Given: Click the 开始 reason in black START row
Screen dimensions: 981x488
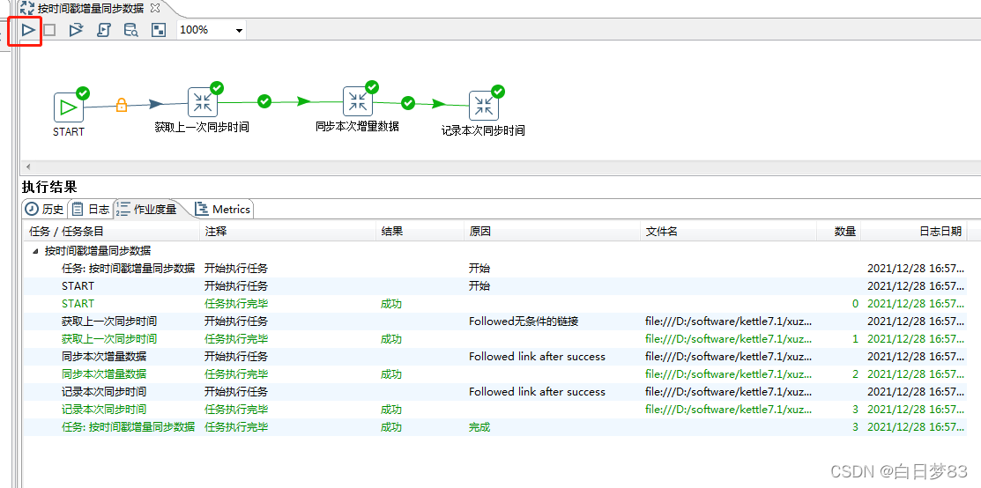Looking at the screenshot, I should (x=479, y=286).
